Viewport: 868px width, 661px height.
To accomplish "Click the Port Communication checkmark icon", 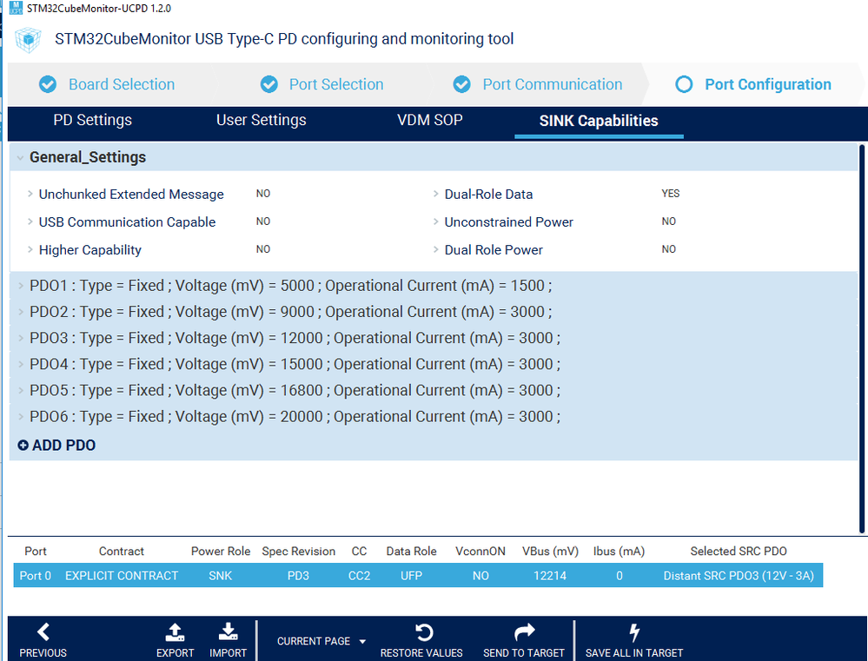I will (461, 84).
